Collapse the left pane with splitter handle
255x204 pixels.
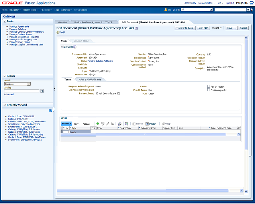(x=55, y=88)
